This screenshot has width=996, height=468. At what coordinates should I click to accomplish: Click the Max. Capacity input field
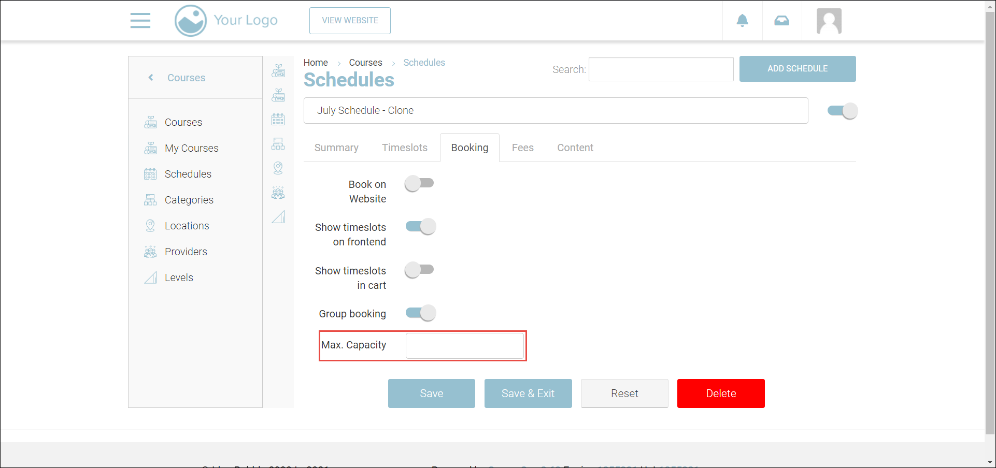[x=464, y=346]
